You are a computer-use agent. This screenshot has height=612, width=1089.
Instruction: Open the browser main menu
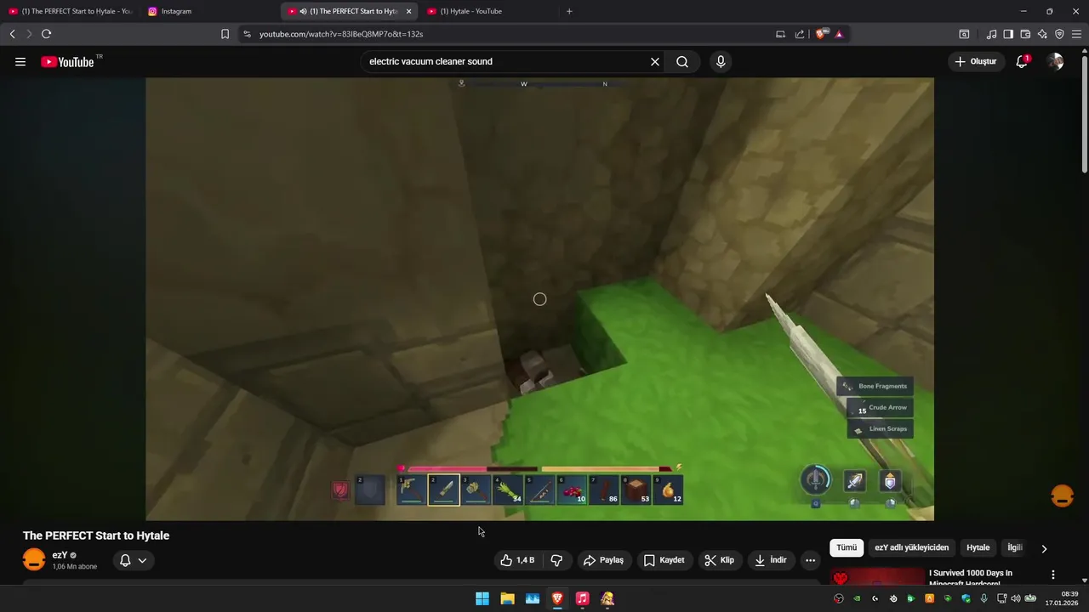point(1076,34)
